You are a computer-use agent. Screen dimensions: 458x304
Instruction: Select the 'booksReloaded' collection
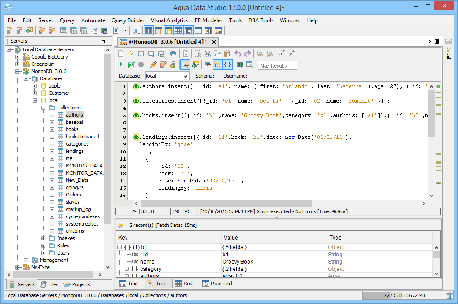pyautogui.click(x=83, y=137)
